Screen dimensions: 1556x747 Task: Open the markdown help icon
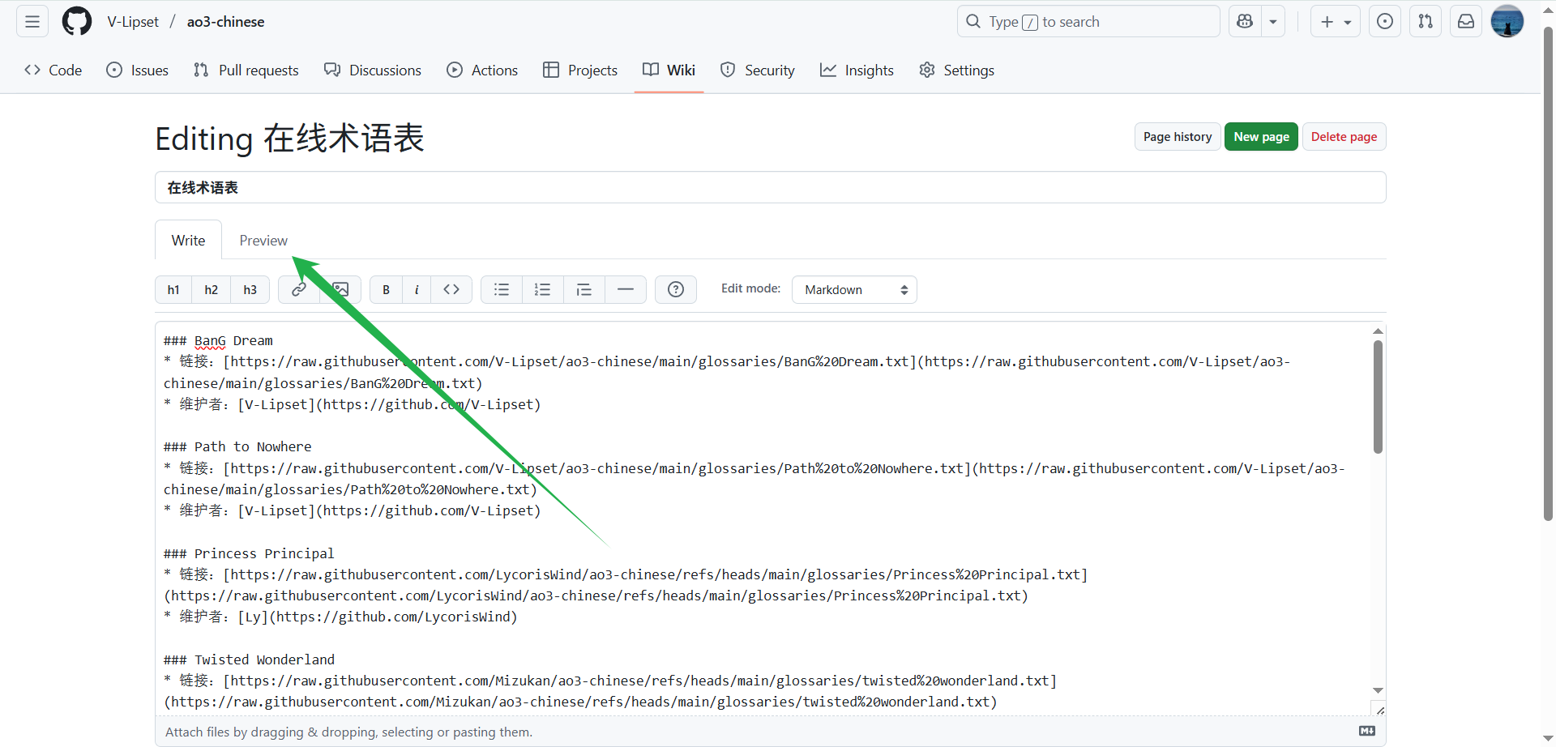click(676, 289)
